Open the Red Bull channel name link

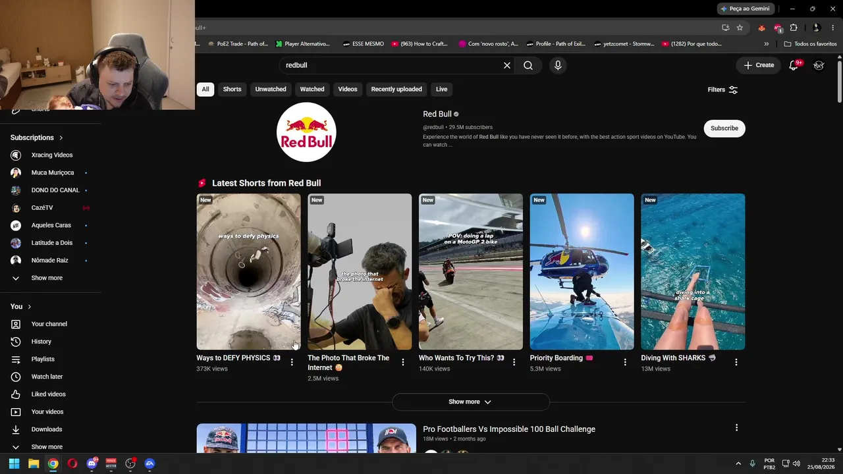[x=437, y=114]
